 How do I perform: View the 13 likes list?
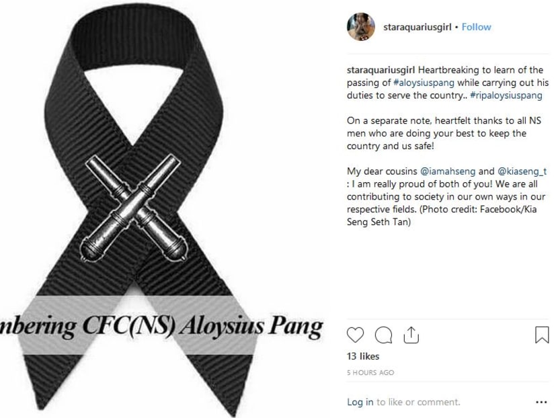click(x=363, y=356)
